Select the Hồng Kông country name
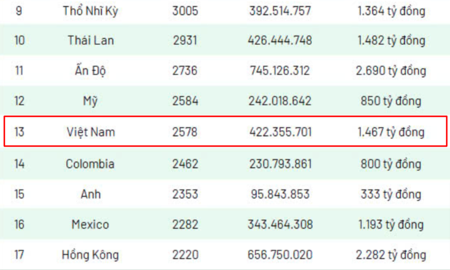 pos(90,255)
